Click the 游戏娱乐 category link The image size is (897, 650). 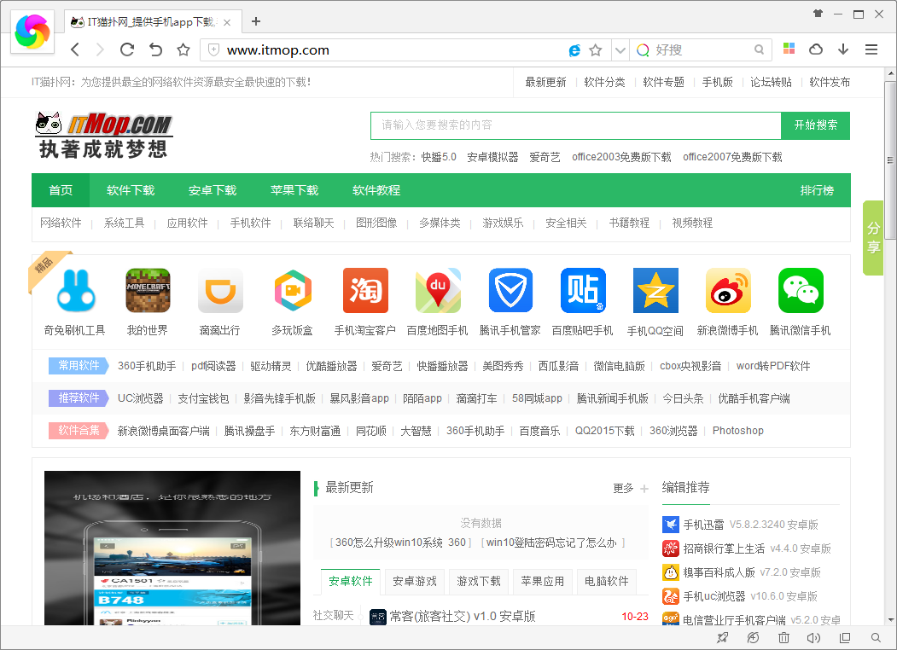[x=503, y=223]
